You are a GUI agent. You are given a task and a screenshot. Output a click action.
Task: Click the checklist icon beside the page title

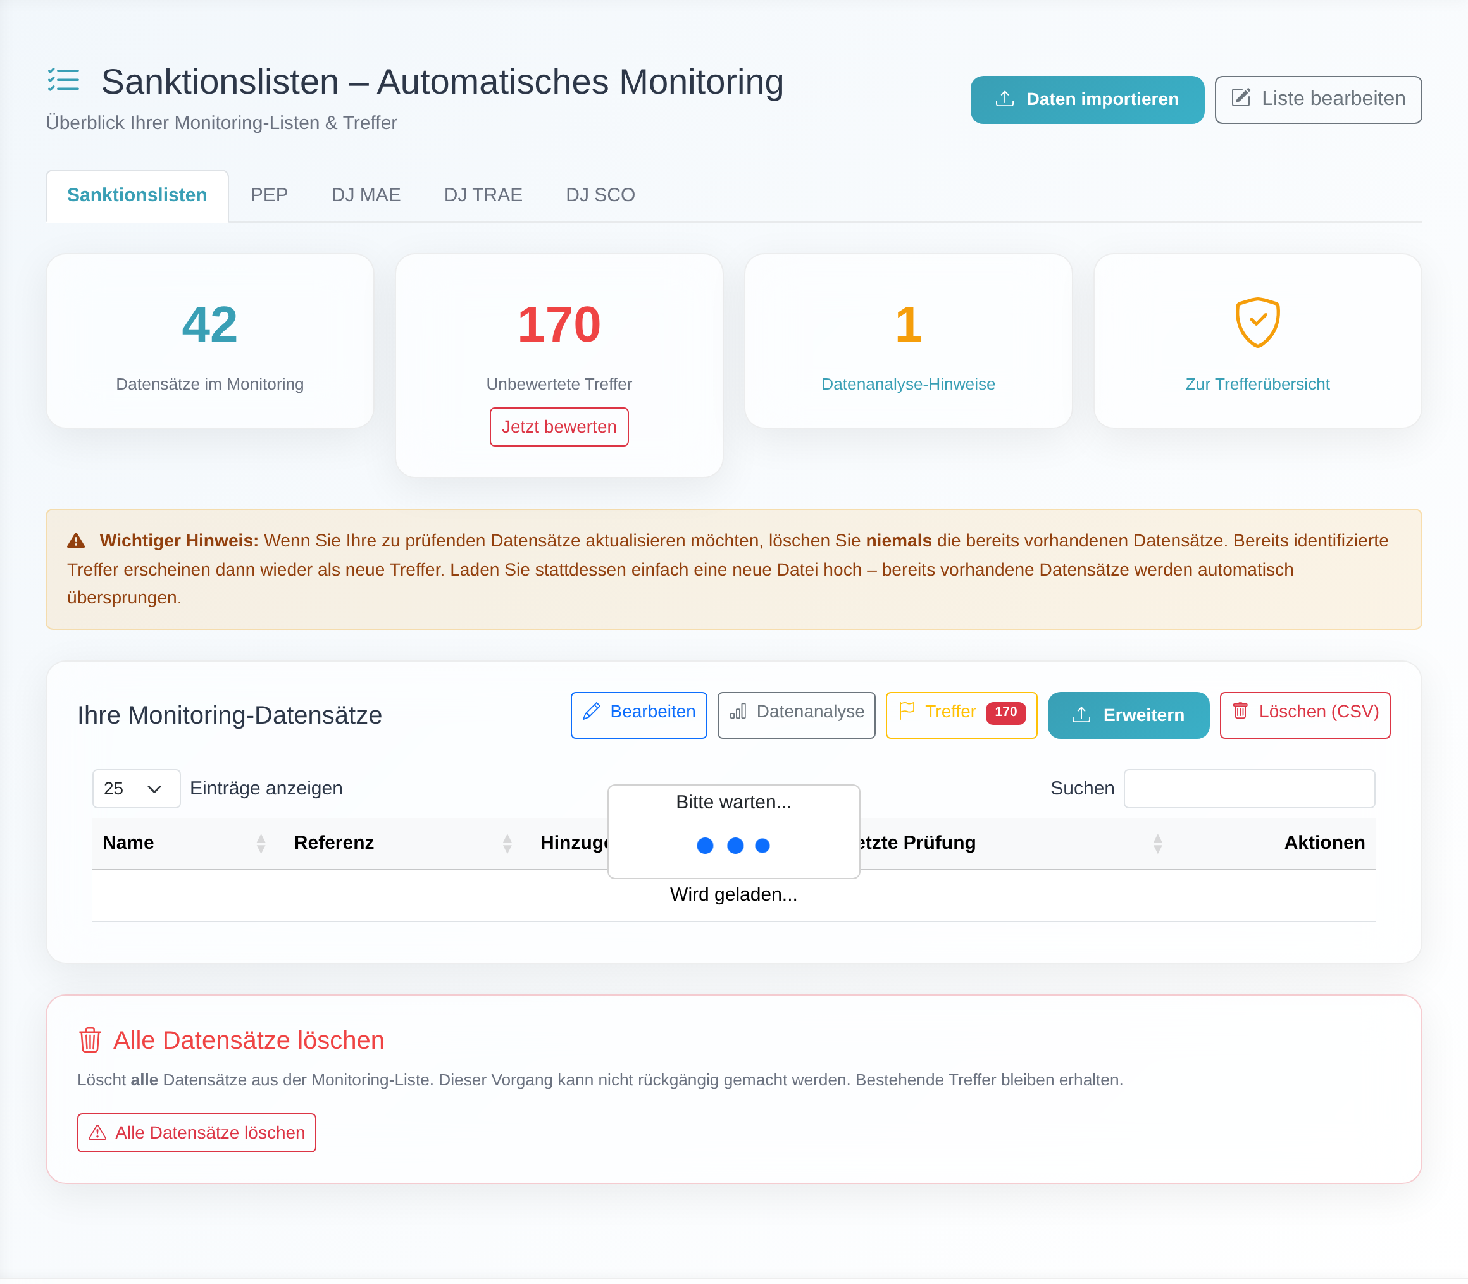[x=63, y=80]
